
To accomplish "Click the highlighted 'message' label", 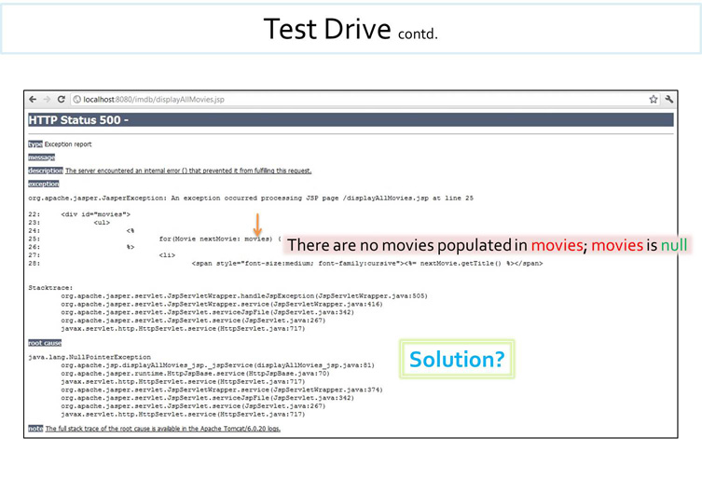I will click(41, 157).
